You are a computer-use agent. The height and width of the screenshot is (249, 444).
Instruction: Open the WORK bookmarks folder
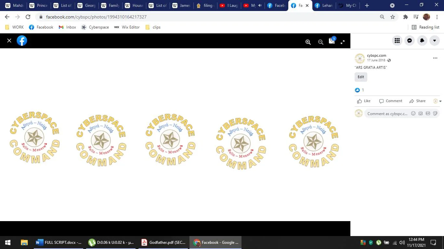pyautogui.click(x=15, y=27)
